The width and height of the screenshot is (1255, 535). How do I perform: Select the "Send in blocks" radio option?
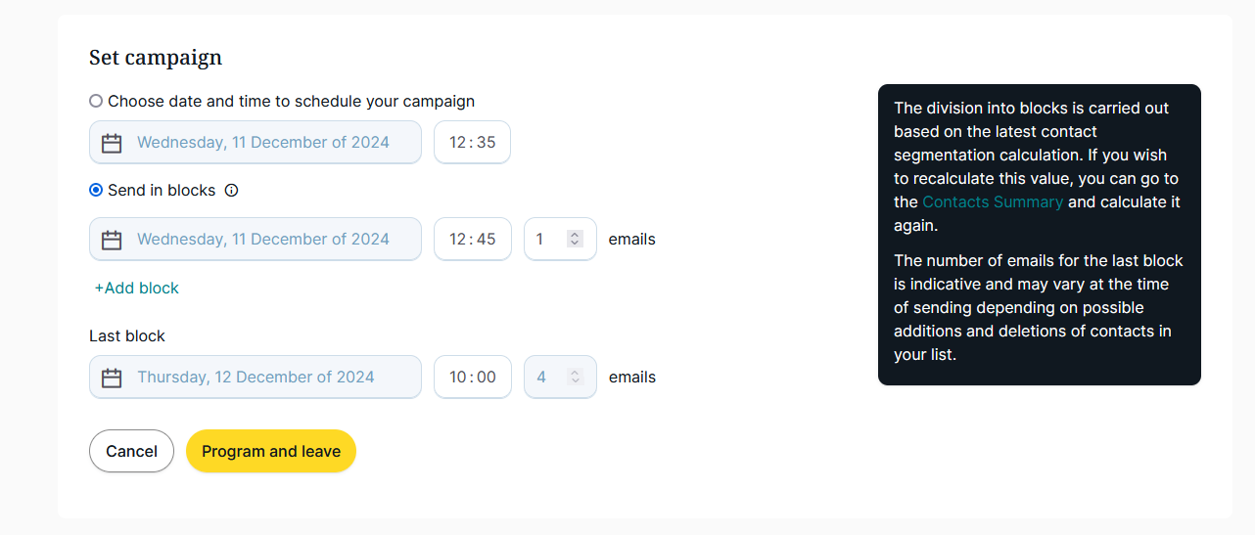(96, 190)
